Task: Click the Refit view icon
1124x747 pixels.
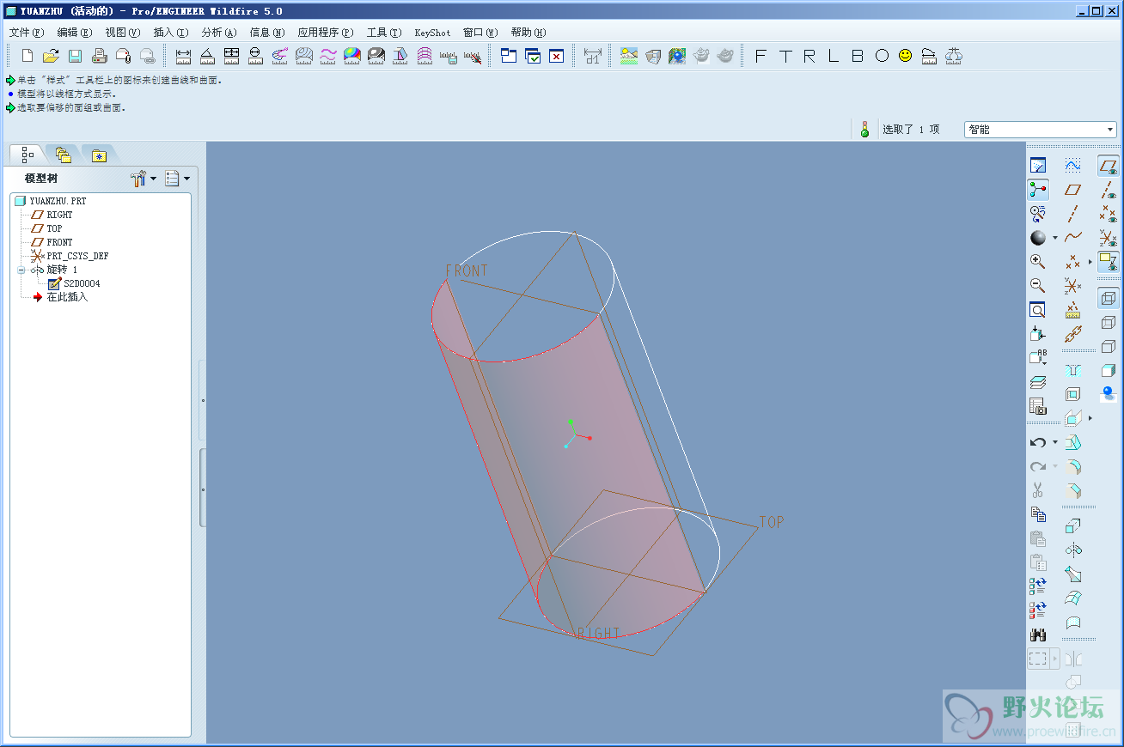Action: [1038, 310]
